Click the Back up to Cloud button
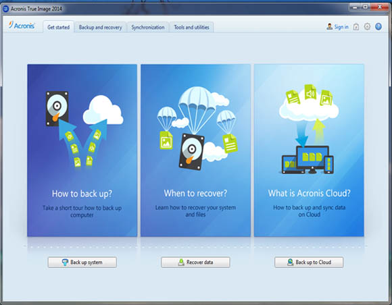This screenshot has width=392, height=305. point(309,262)
